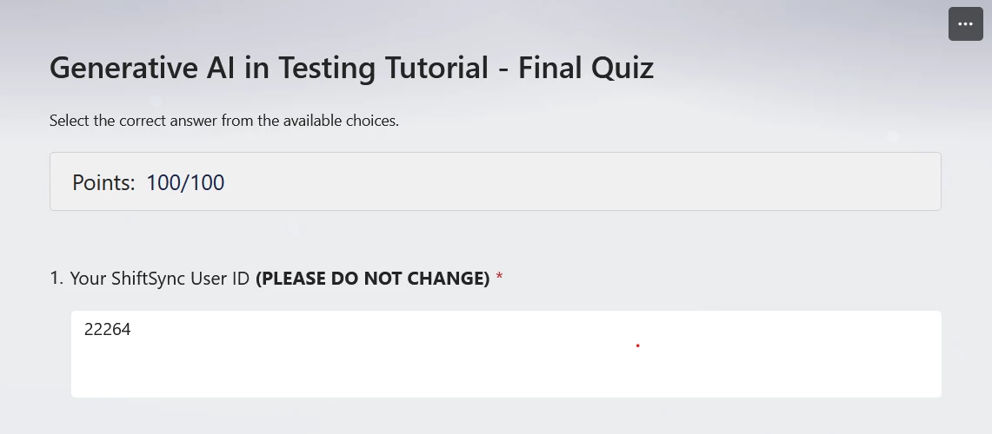992x434 pixels.
Task: Focus the ShiftSync User ID text box
Action: coord(506,354)
